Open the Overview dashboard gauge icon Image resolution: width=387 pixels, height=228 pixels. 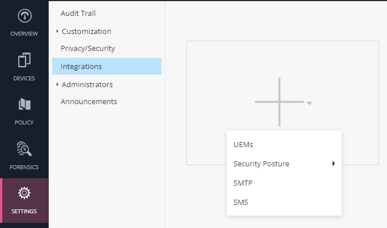(24, 16)
